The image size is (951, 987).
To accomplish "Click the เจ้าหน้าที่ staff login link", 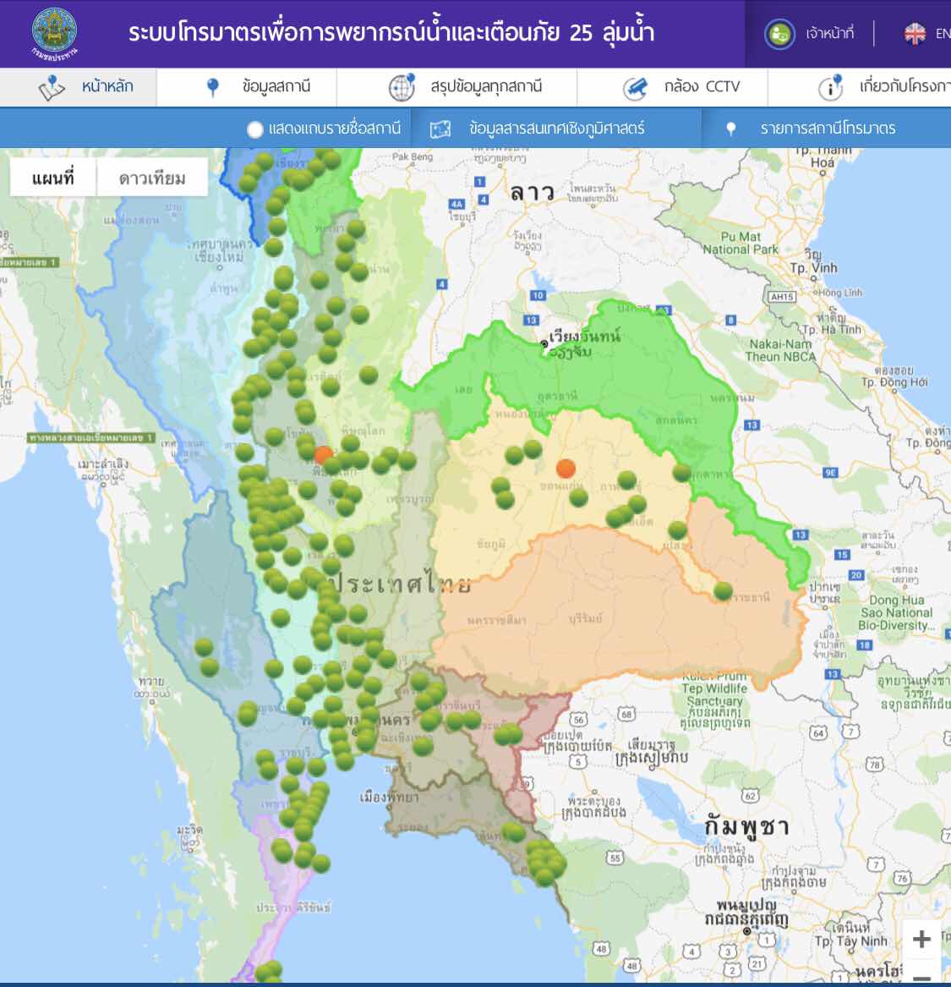I will click(x=829, y=33).
